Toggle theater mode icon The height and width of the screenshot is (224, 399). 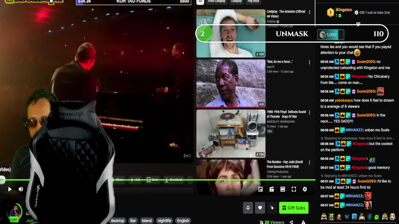282,189
